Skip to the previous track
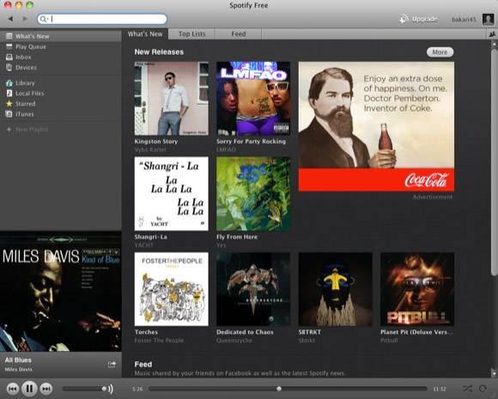Image resolution: width=498 pixels, height=399 pixels. [13, 389]
